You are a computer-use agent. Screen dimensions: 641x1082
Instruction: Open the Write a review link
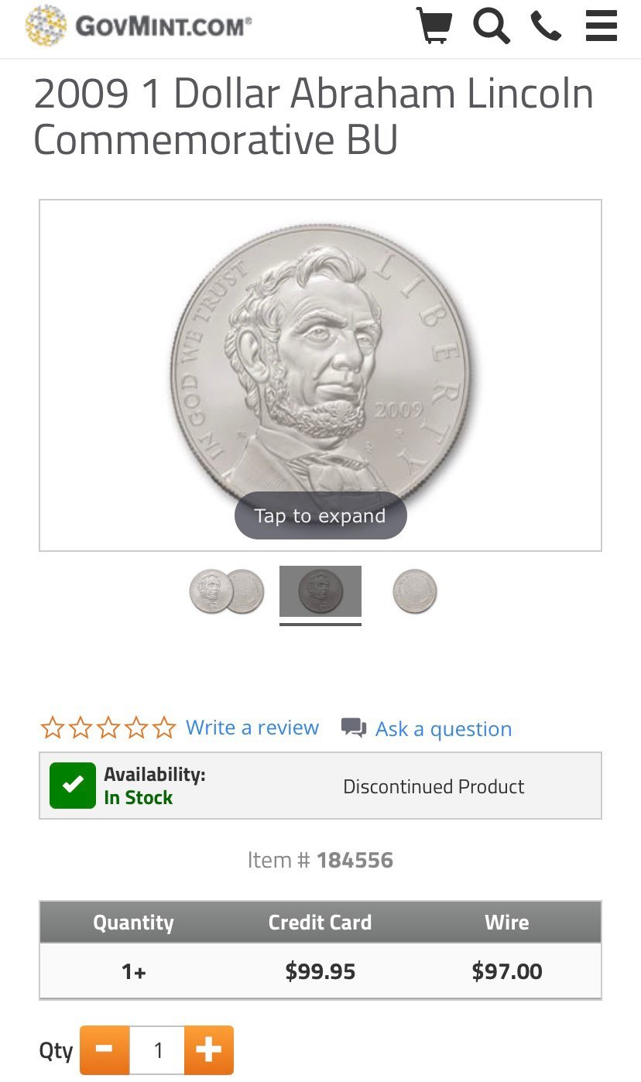252,728
